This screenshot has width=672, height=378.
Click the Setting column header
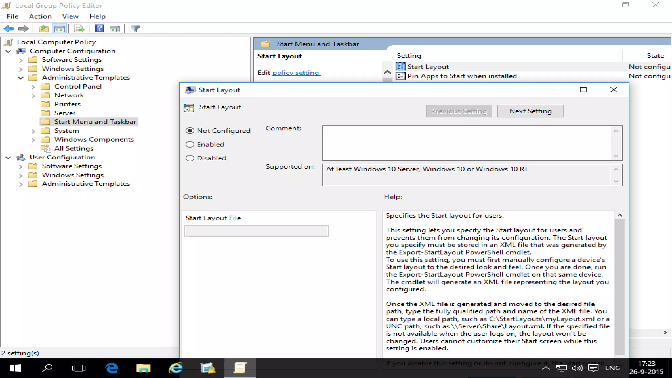(x=409, y=56)
